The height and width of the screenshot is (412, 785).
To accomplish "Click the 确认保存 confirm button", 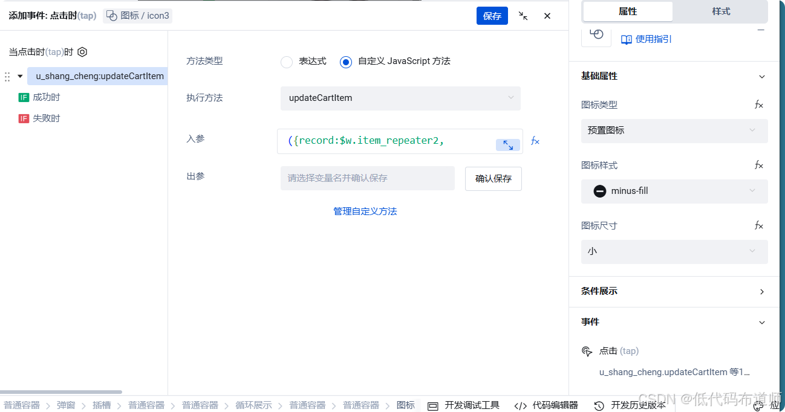I will click(x=493, y=179).
